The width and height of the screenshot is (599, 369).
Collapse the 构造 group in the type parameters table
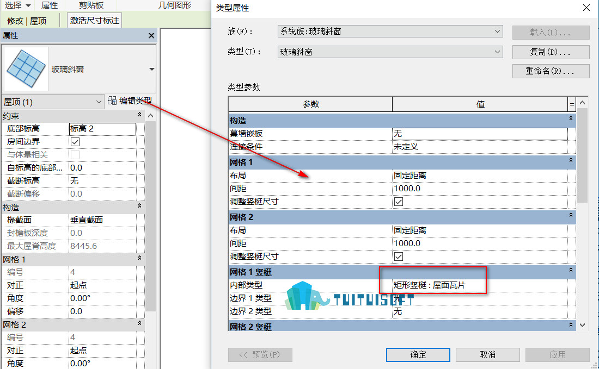[571, 119]
